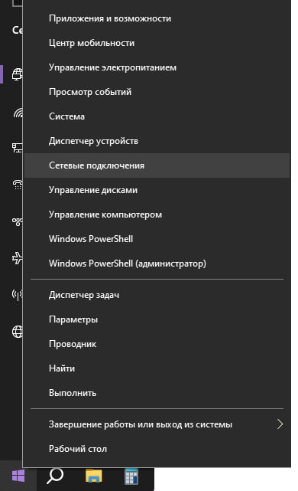Screen dimensions: 298x491
Task: Select the mobile hotspot sidebar icon
Action: pyautogui.click(x=18, y=295)
